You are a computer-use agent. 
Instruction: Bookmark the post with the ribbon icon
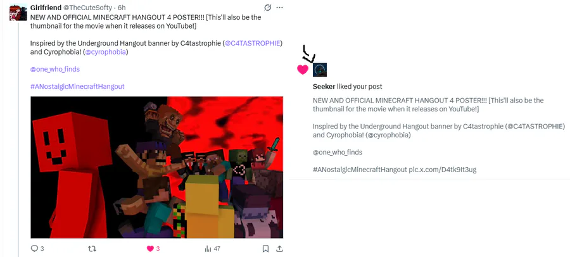coord(266,249)
